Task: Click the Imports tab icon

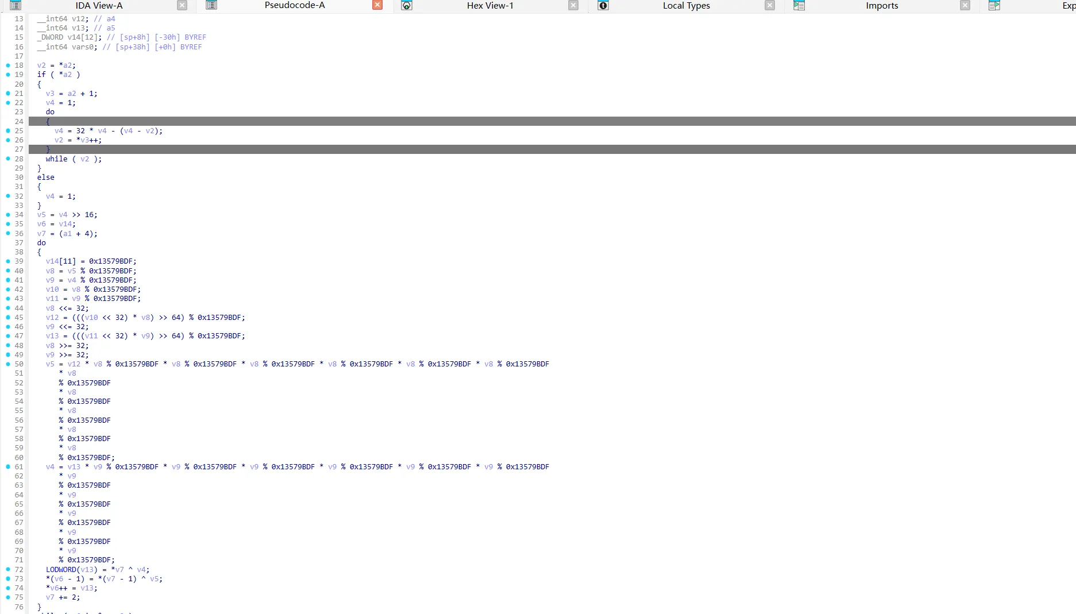Action: 799,6
